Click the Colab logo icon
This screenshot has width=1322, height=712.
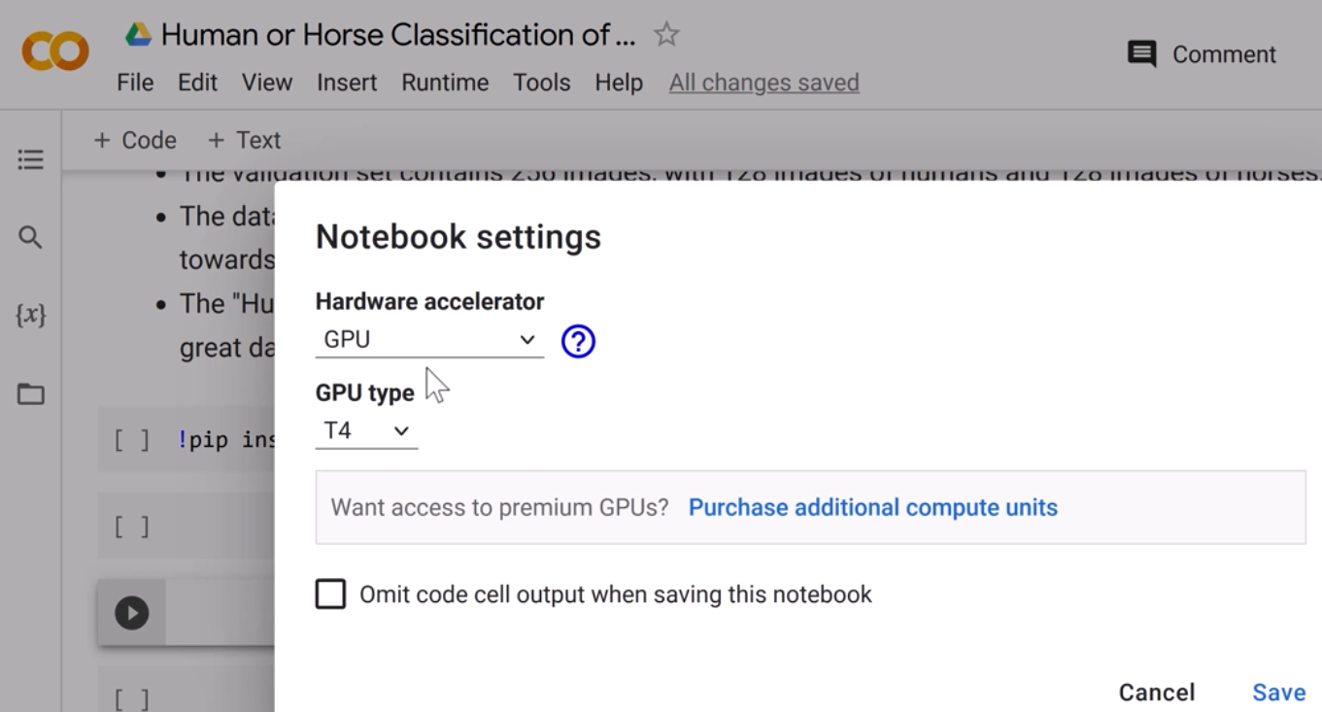click(x=54, y=52)
